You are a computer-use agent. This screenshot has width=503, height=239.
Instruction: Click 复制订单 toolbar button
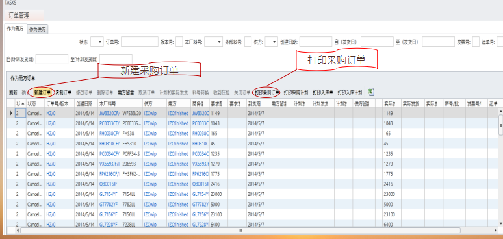click(x=63, y=93)
